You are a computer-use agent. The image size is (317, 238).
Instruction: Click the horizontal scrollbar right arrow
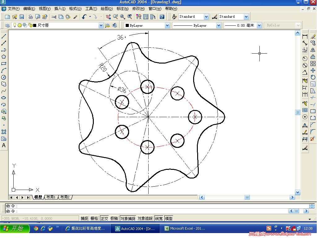point(292,197)
